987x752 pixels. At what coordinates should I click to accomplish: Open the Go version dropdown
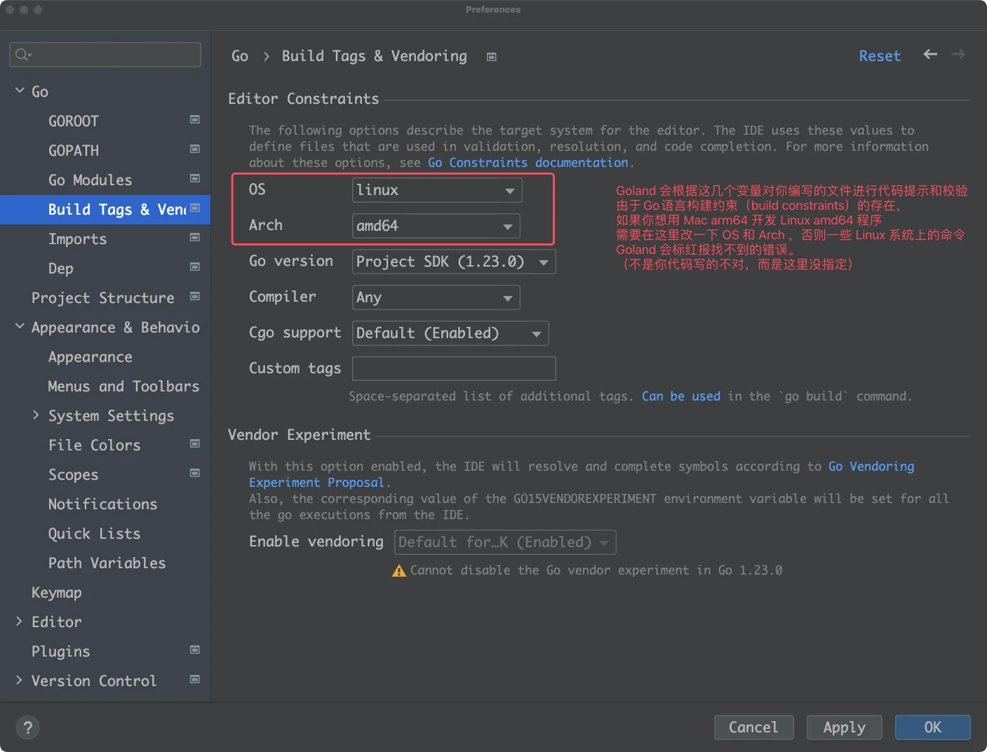click(x=453, y=262)
